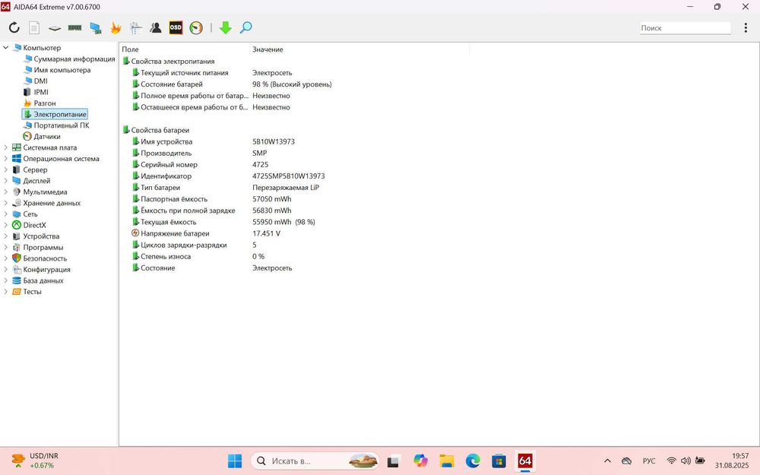
Task: Open the Windows Start menu
Action: point(235,461)
